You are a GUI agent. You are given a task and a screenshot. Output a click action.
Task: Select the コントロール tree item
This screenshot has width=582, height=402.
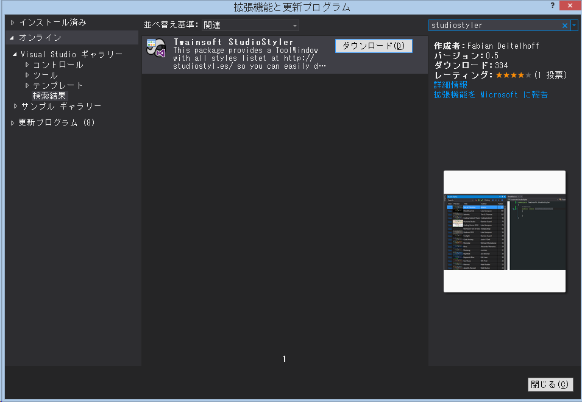point(58,65)
